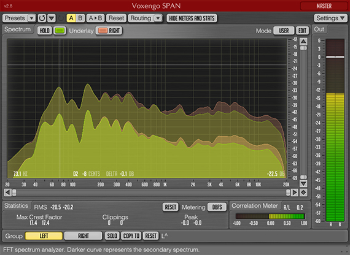Open the Routing dropdown
The image size is (350, 255).
(x=146, y=18)
